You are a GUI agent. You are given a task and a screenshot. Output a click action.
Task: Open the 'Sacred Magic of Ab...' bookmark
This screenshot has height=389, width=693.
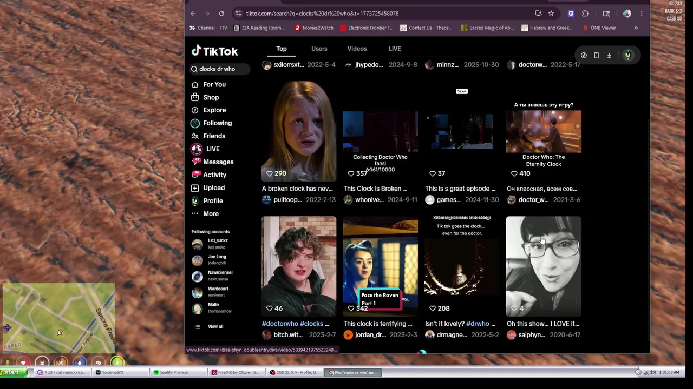[487, 28]
